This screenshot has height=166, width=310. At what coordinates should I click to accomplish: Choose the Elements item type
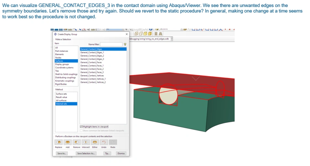tap(66, 54)
